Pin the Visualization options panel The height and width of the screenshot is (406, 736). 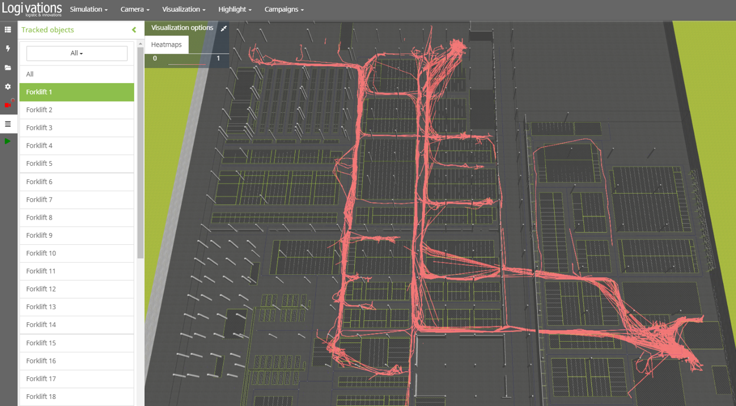[224, 28]
